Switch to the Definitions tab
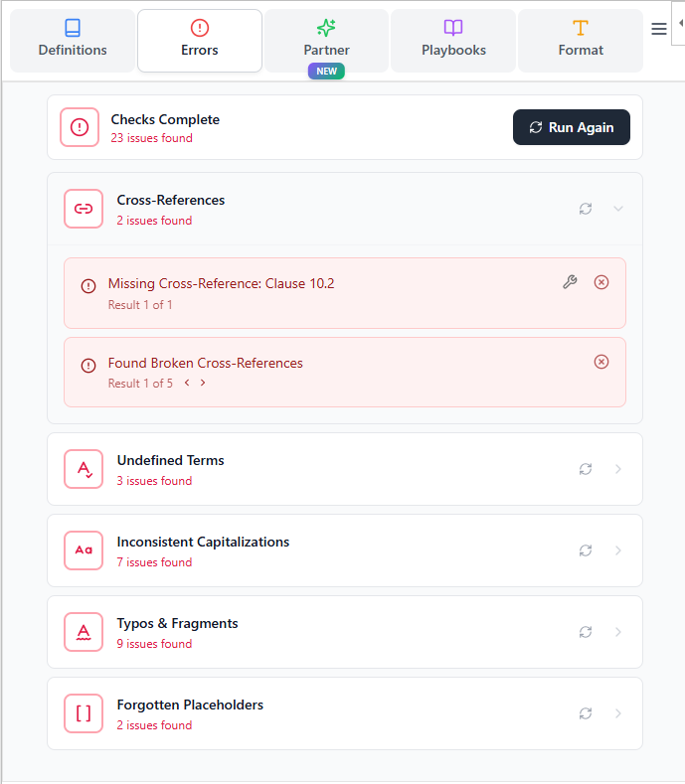Screen dimensions: 685x784 [73, 40]
